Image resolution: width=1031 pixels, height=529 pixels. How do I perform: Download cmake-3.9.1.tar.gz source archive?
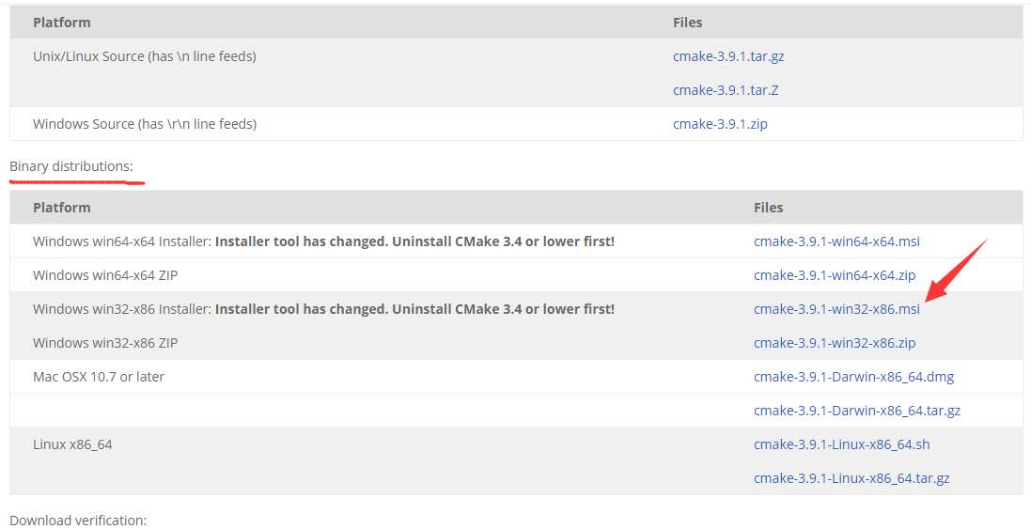point(728,56)
